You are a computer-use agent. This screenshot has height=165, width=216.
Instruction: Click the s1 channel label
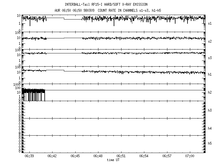(x=210, y=23)
